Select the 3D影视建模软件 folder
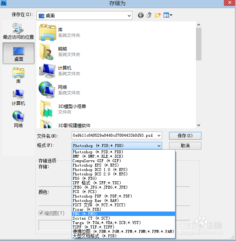Image resolution: width=236 pixels, height=241 pixels. click(65, 125)
